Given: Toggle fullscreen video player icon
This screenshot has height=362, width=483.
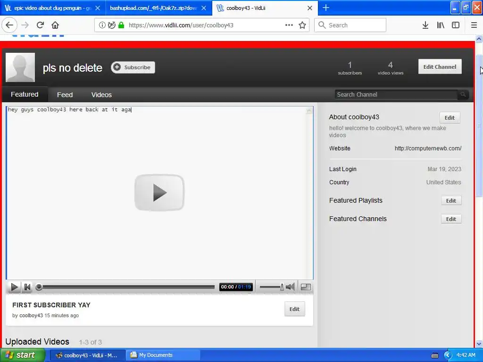Looking at the screenshot, I should (x=306, y=287).
